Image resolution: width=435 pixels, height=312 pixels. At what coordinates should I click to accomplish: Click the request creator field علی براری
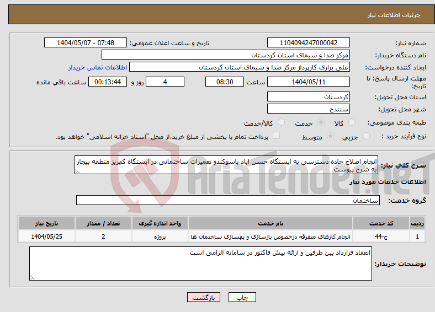240,67
